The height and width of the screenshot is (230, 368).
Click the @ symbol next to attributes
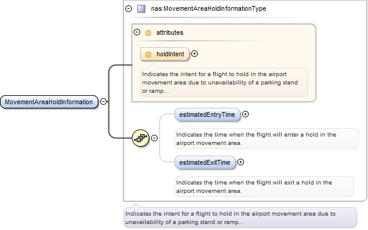pyautogui.click(x=148, y=32)
